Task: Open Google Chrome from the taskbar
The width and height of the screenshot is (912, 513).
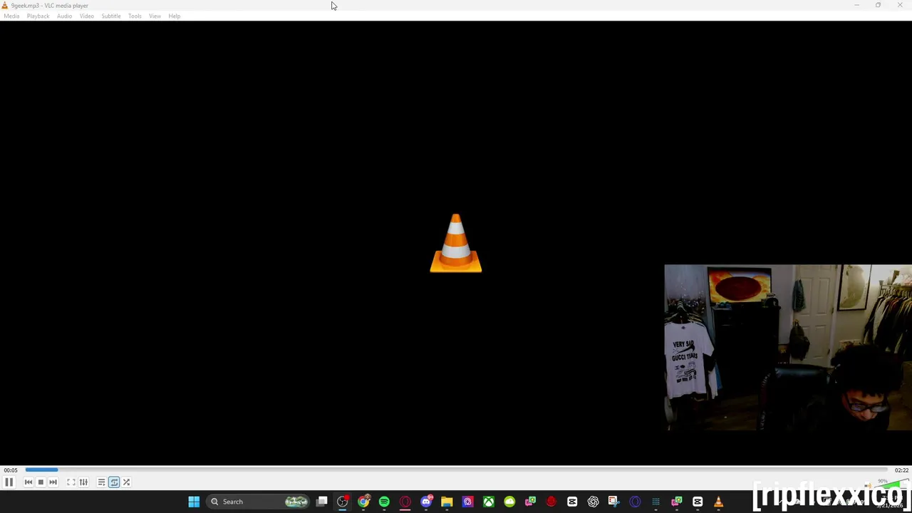Action: (x=363, y=502)
